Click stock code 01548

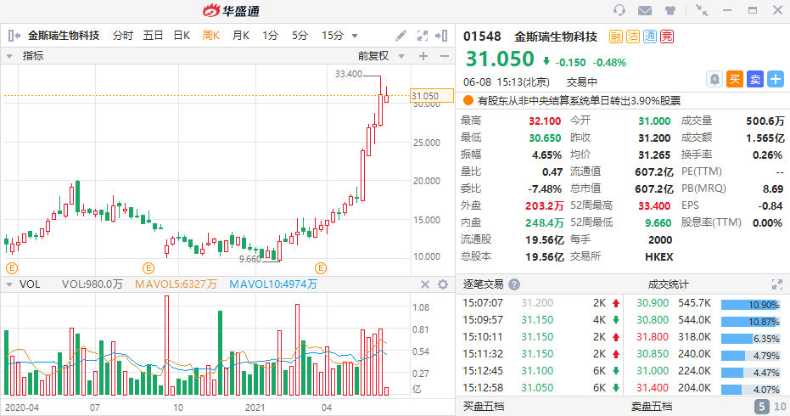482,37
